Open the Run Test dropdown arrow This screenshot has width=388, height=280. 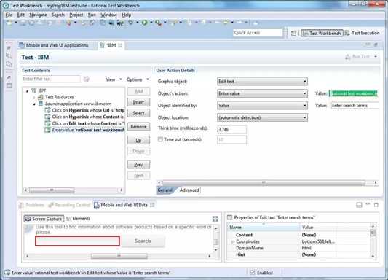pos(376,57)
